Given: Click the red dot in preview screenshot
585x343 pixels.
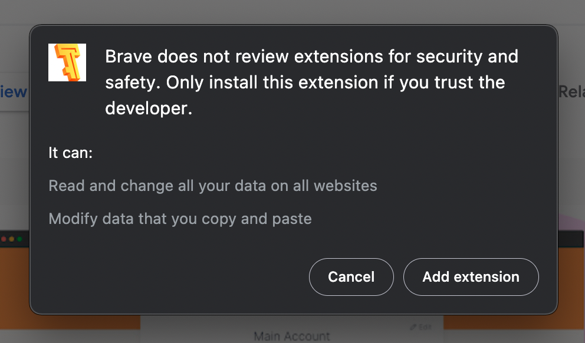Looking at the screenshot, I should 4,239.
